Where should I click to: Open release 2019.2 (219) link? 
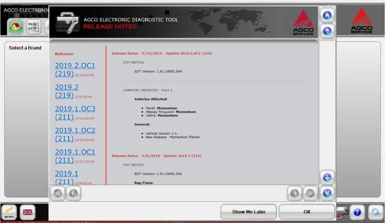pos(67,91)
